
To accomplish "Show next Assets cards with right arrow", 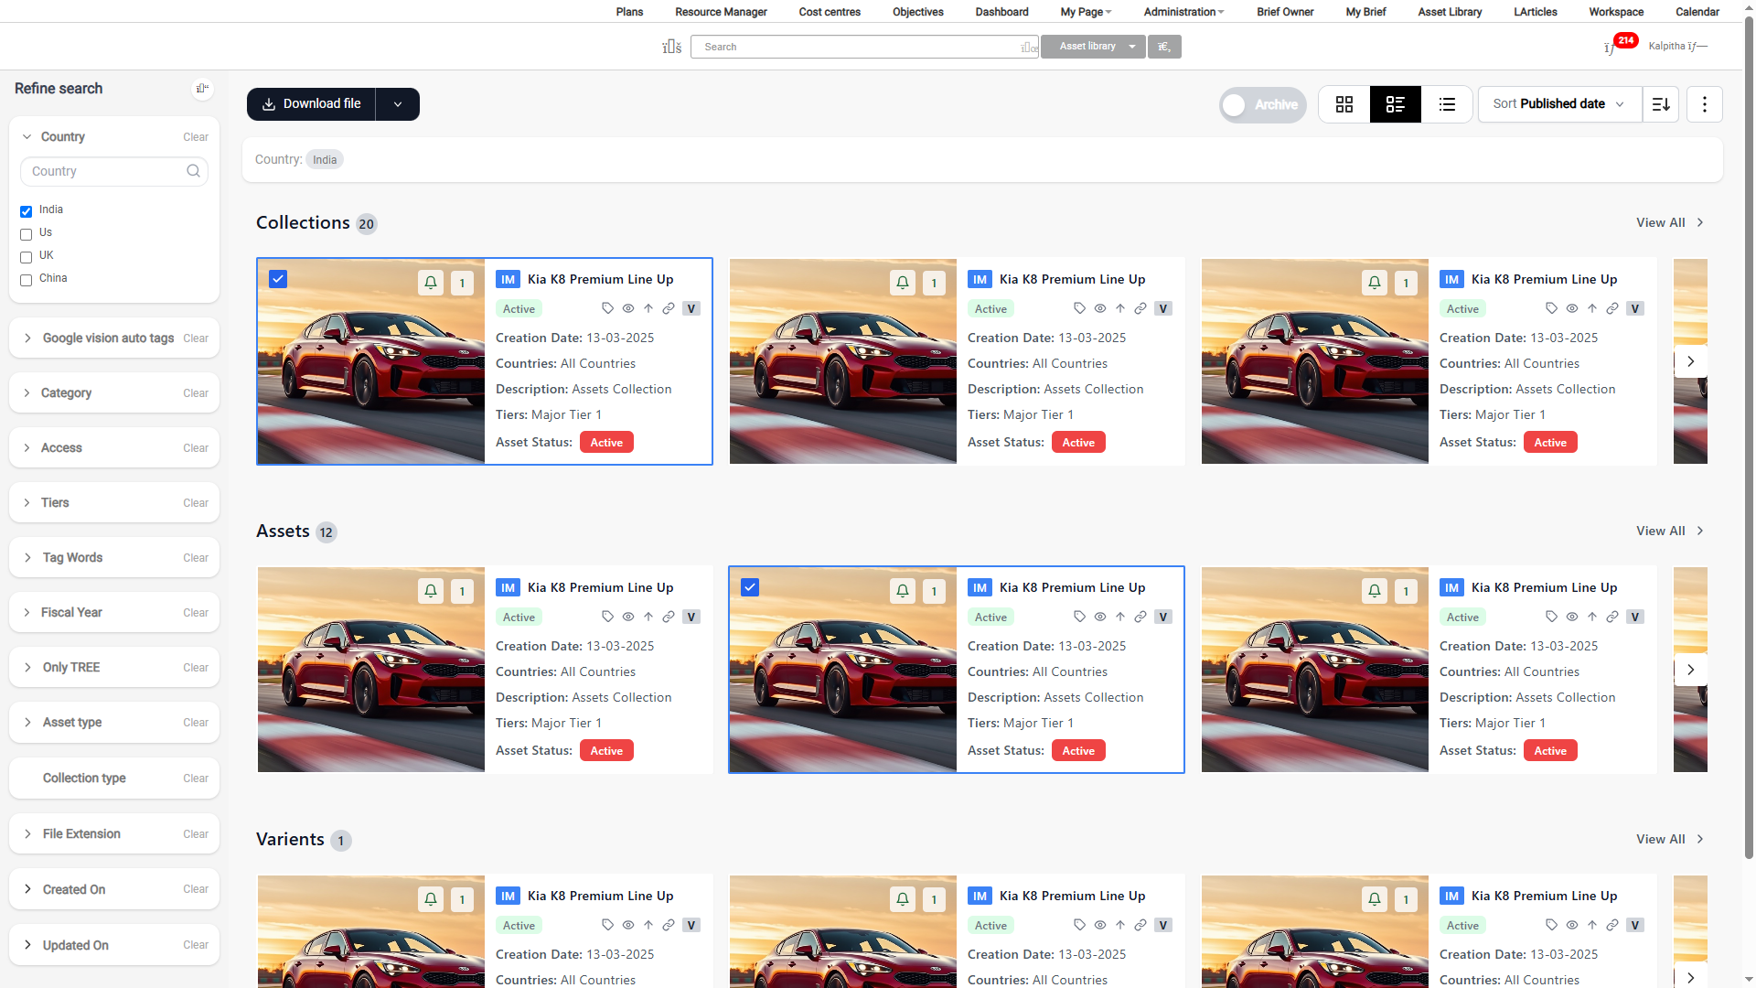I will pyautogui.click(x=1691, y=670).
